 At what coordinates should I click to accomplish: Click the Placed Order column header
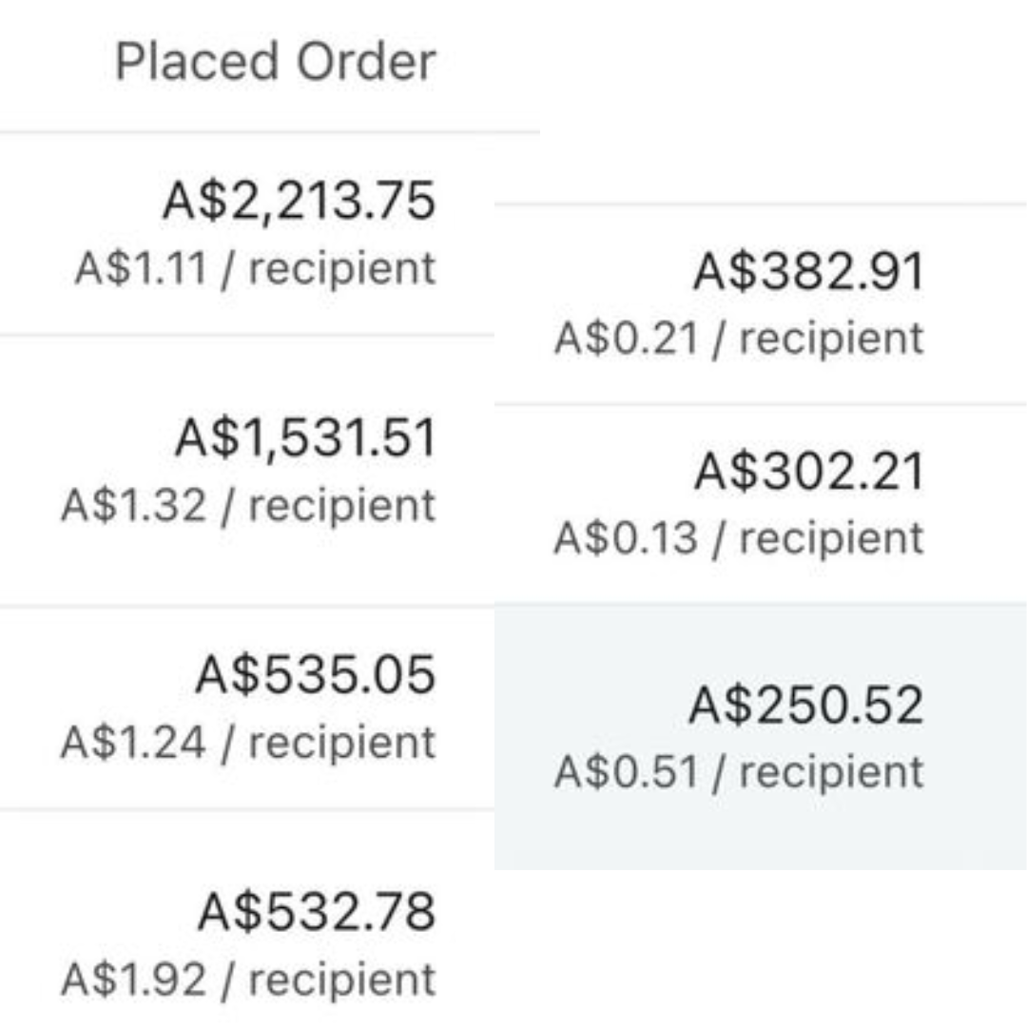(275, 63)
